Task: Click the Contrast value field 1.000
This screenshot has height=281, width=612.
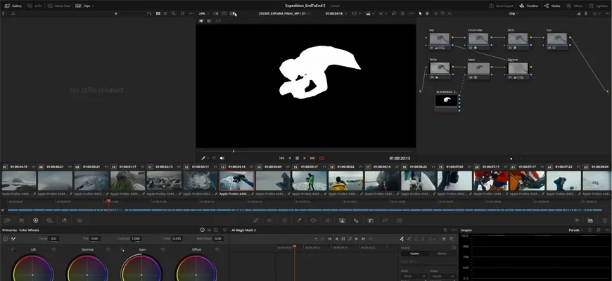Action: pyautogui.click(x=136, y=239)
